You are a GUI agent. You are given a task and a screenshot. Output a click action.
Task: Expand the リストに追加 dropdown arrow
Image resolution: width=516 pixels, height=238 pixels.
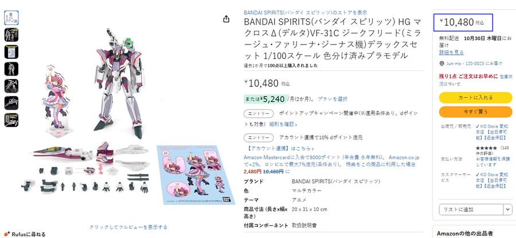click(506, 209)
